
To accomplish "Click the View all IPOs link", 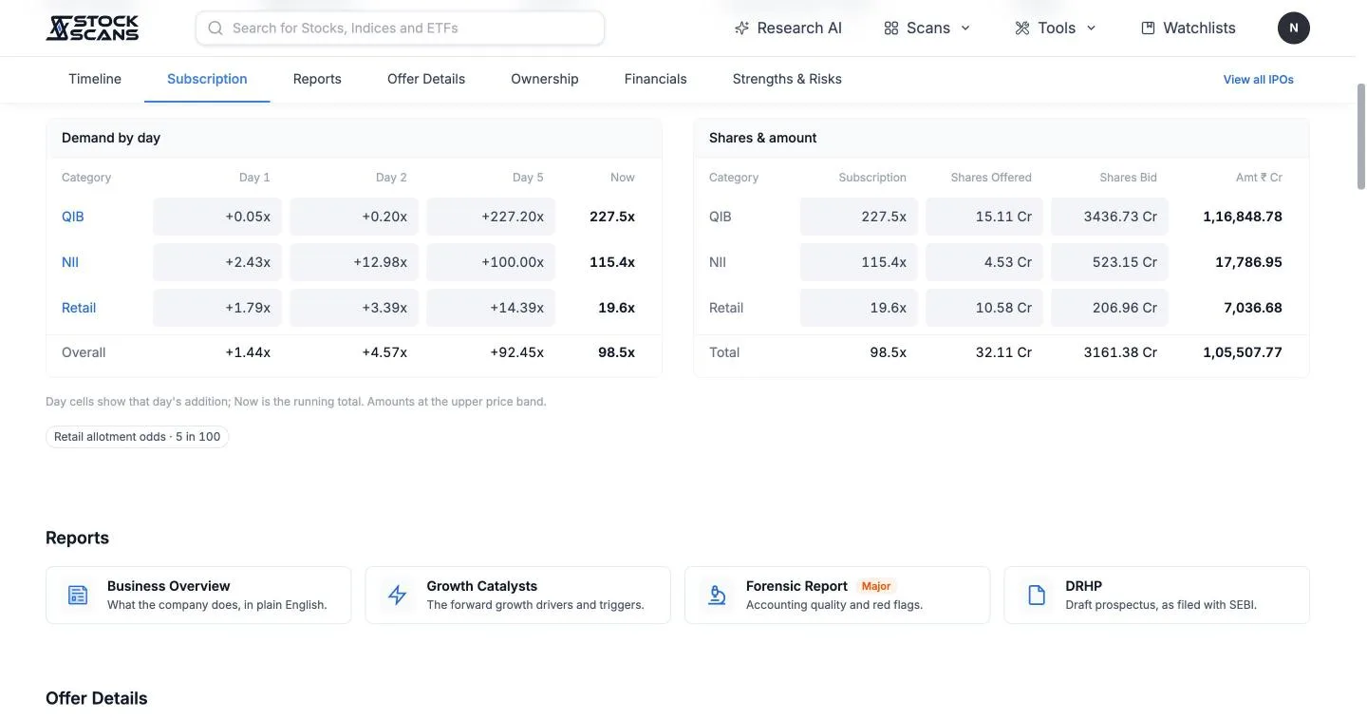I will coord(1259,80).
